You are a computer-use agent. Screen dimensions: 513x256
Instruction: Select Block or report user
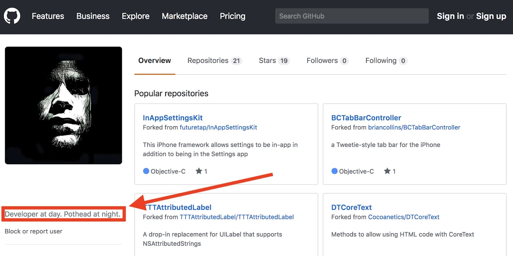34,231
